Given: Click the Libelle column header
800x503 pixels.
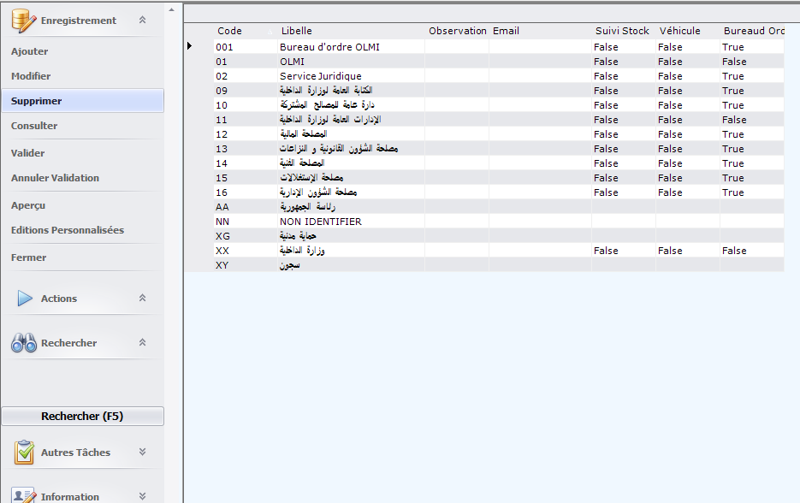Looking at the screenshot, I should (x=297, y=31).
